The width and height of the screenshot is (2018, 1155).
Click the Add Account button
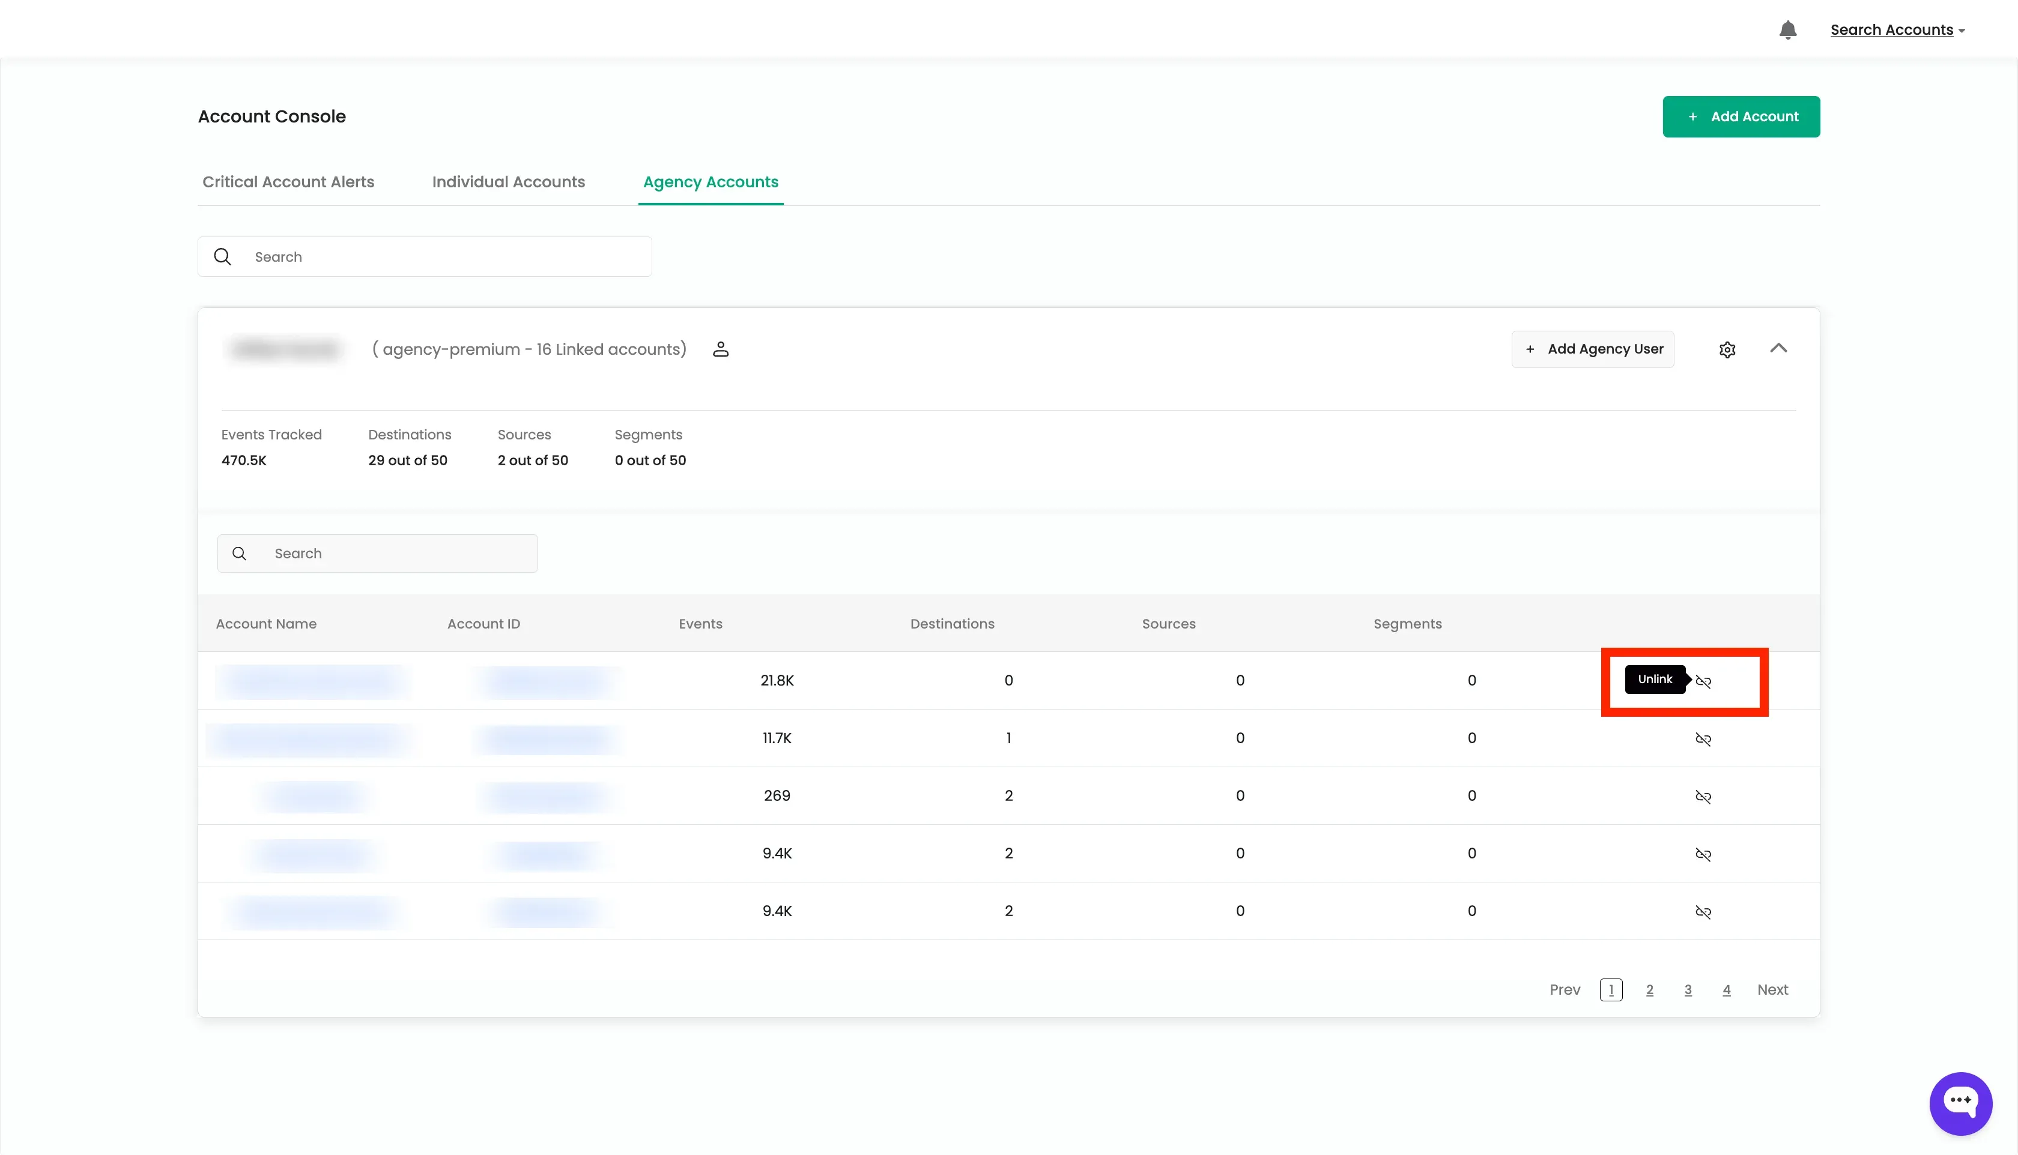pyautogui.click(x=1741, y=116)
